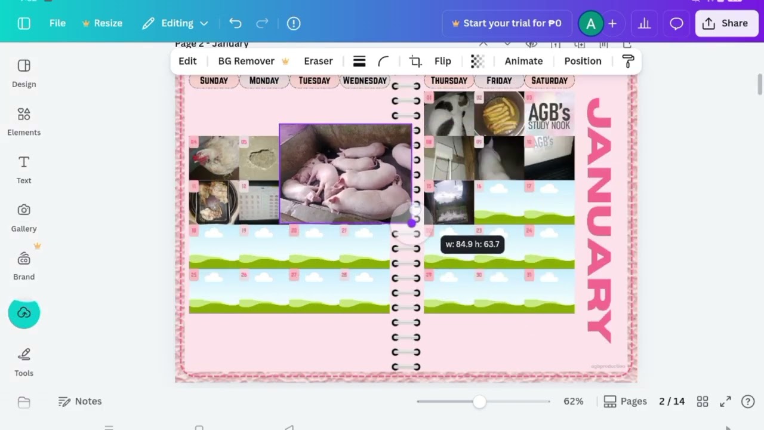Click the Pages button
764x430 pixels.
tap(625, 401)
